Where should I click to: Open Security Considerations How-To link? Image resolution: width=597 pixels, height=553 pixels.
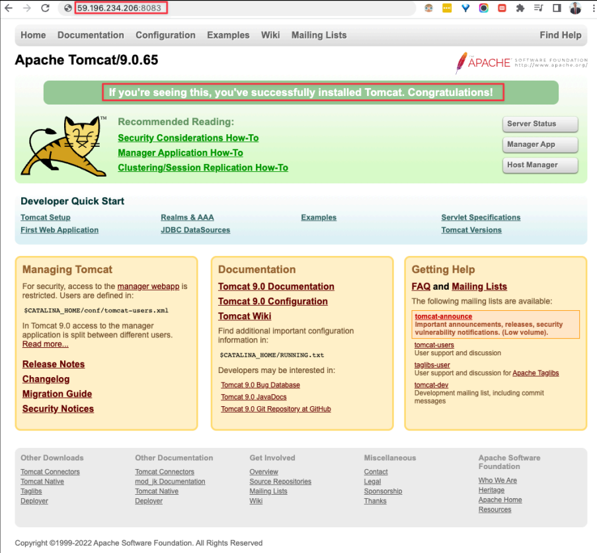point(188,138)
